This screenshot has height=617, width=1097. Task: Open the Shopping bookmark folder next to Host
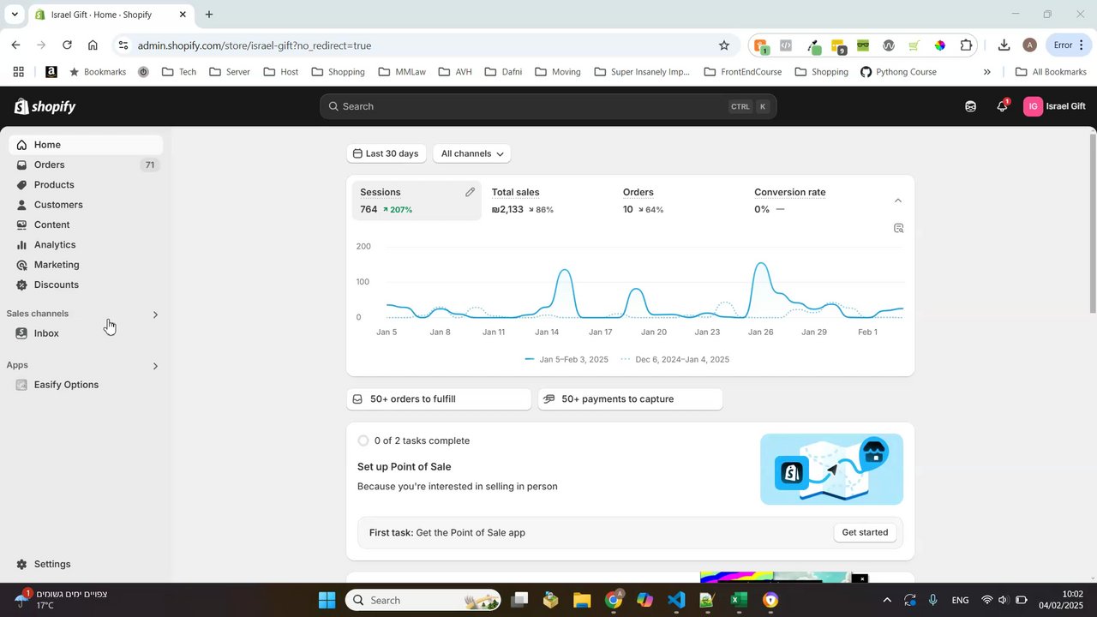click(x=337, y=72)
